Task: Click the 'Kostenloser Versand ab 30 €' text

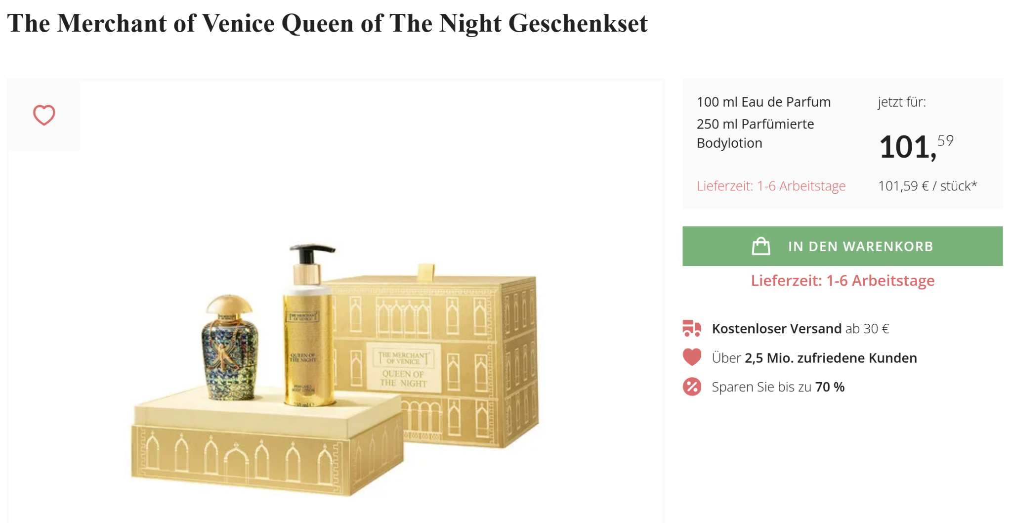Action: coord(800,329)
